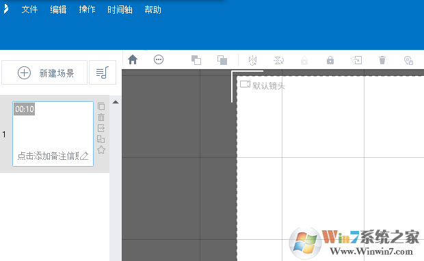Screen dimensions: 424x261
Task: Click the location pin lock icon
Action: (x=408, y=60)
